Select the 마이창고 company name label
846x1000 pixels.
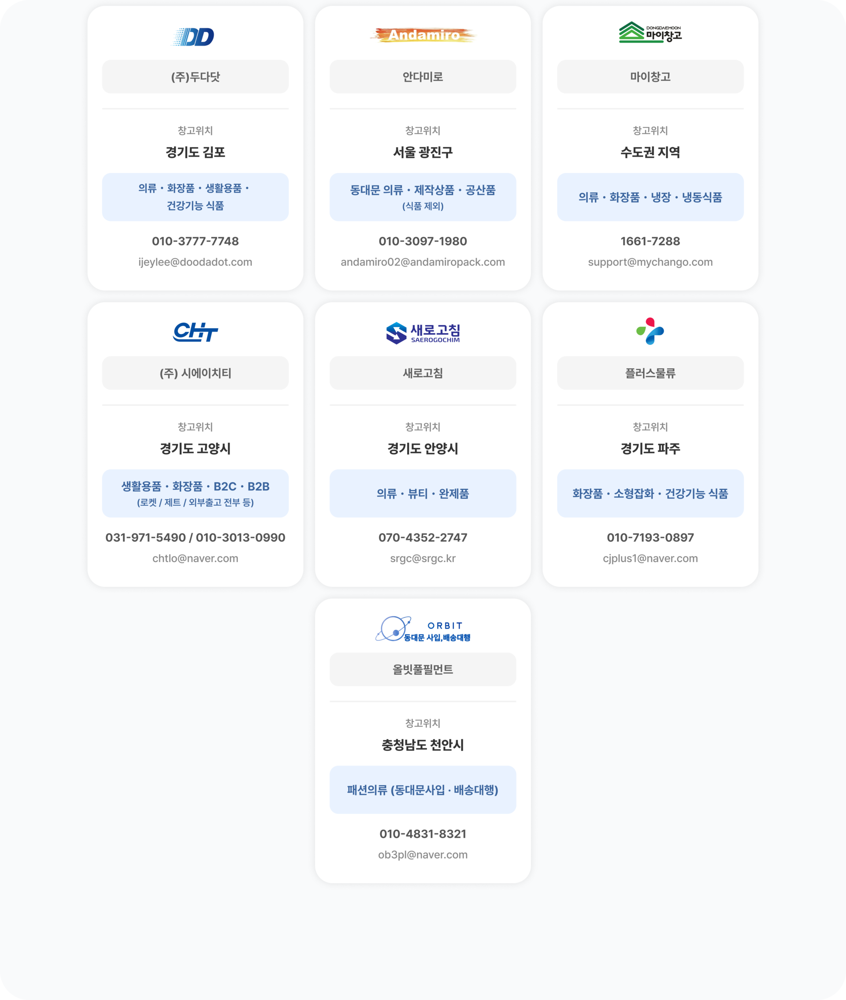coord(650,77)
